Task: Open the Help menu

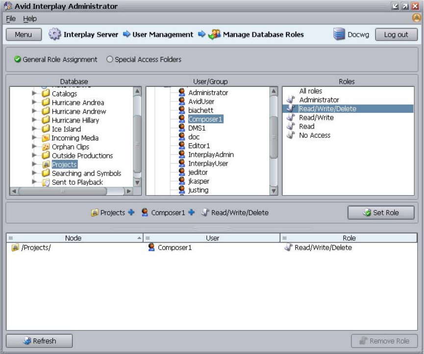Action: pyautogui.click(x=30, y=19)
